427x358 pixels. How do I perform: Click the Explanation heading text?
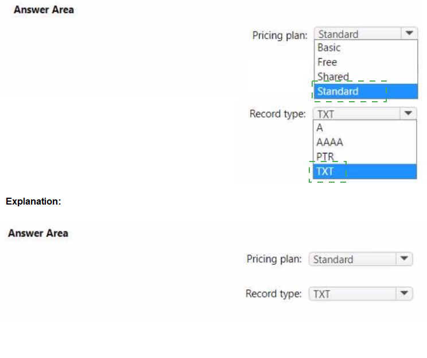click(x=33, y=202)
